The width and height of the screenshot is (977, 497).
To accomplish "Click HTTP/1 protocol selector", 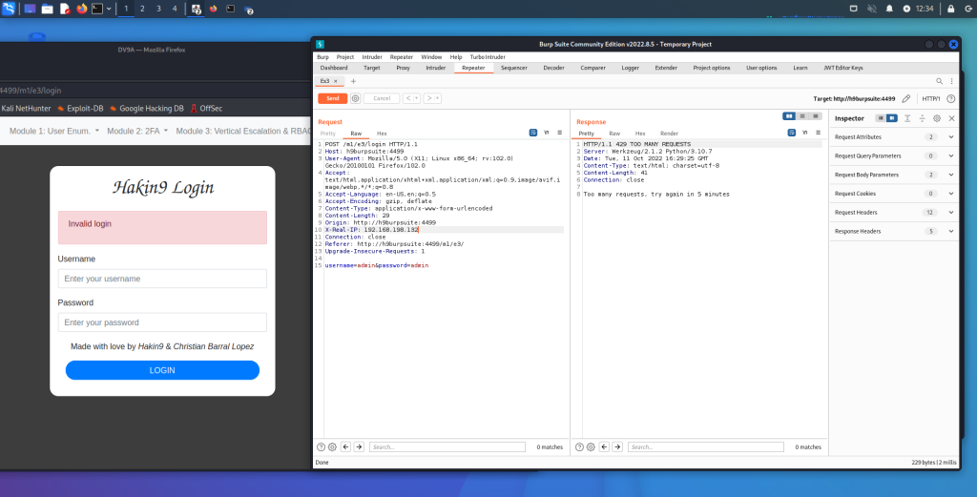I will pos(931,98).
